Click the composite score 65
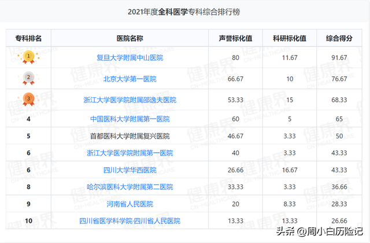370x243 pixels. [x=339, y=119]
